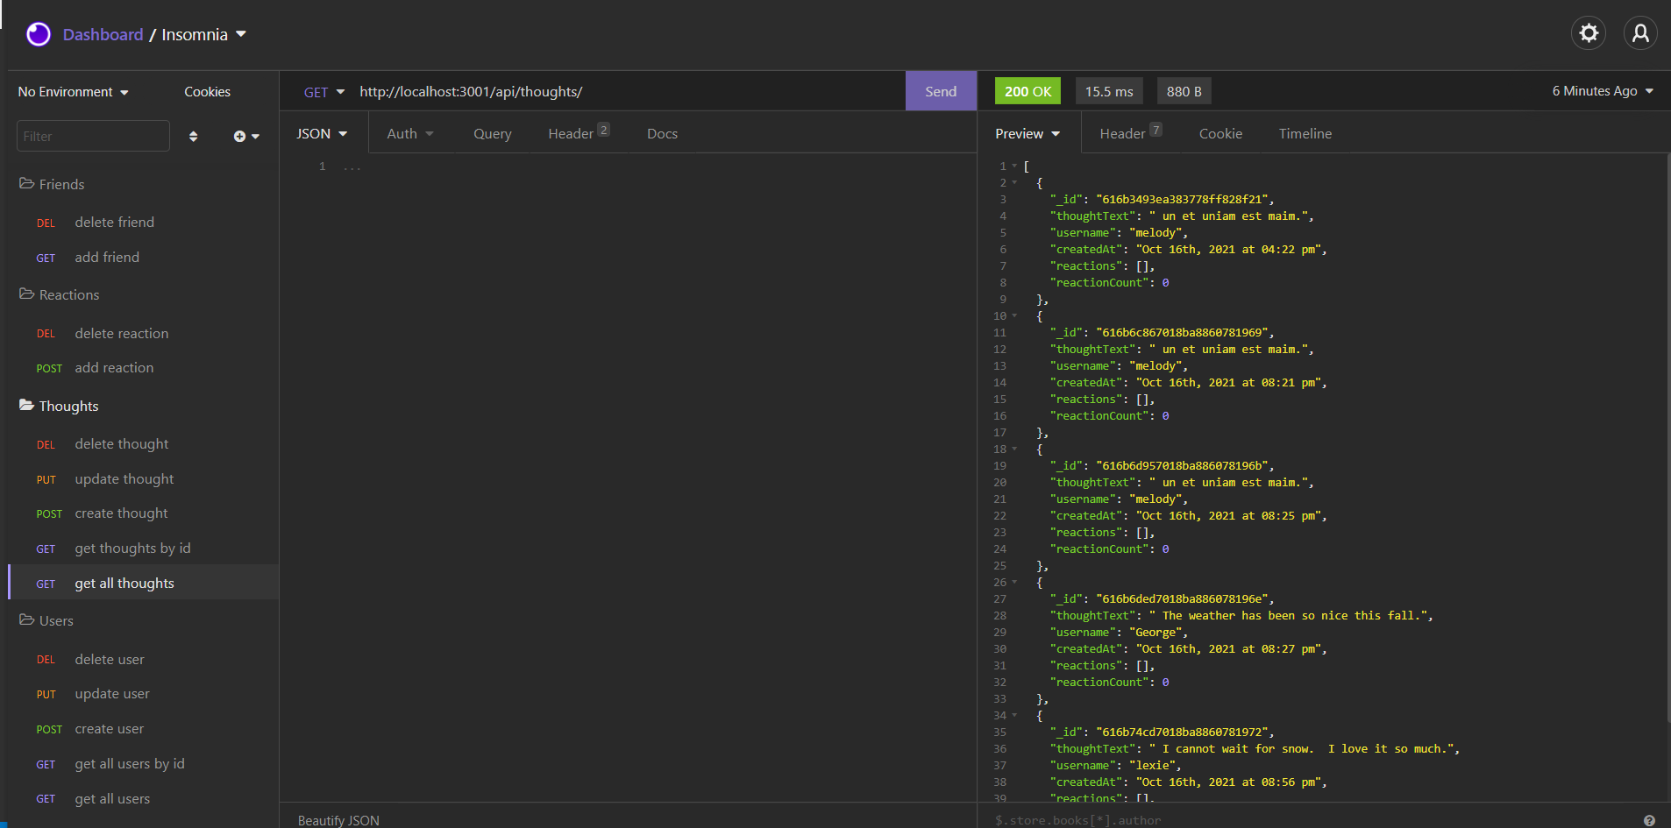Select the delete user request

(x=143, y=659)
